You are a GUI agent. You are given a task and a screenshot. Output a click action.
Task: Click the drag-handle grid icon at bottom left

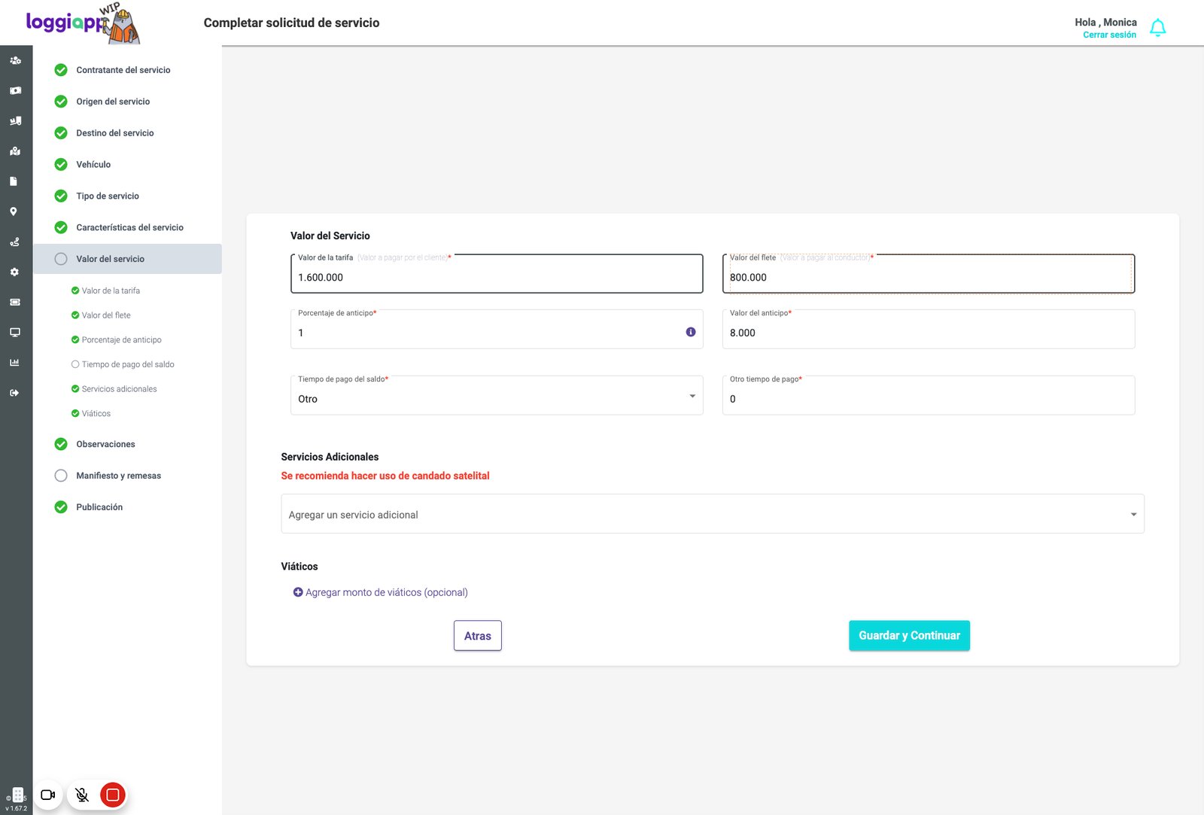click(18, 795)
